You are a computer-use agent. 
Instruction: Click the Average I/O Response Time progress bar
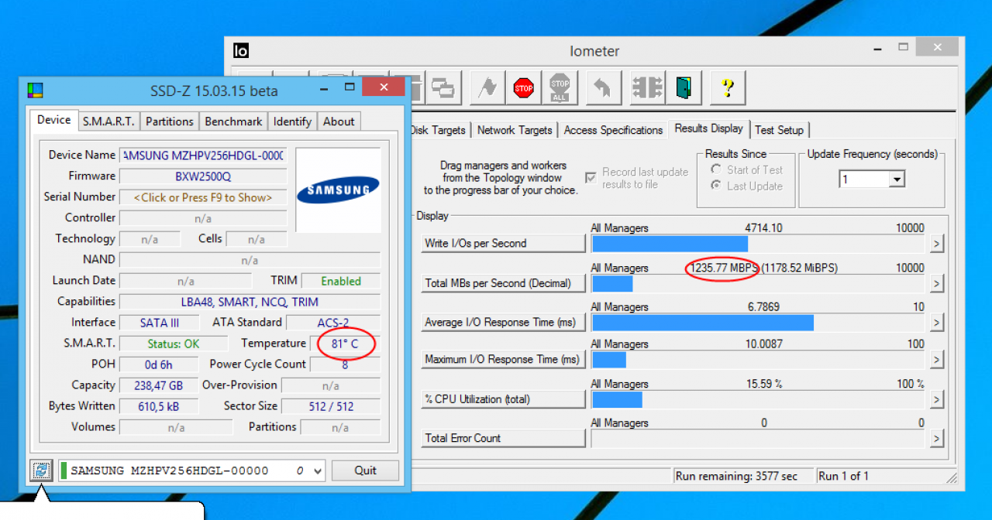pos(759,322)
